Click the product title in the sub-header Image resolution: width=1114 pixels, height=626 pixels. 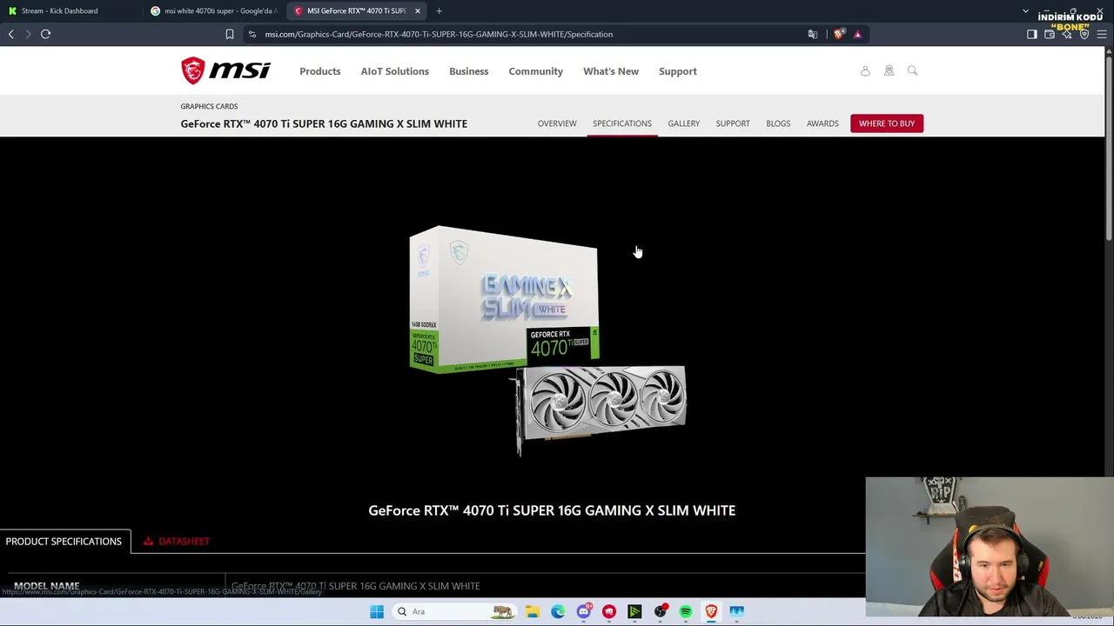pyautogui.click(x=324, y=123)
